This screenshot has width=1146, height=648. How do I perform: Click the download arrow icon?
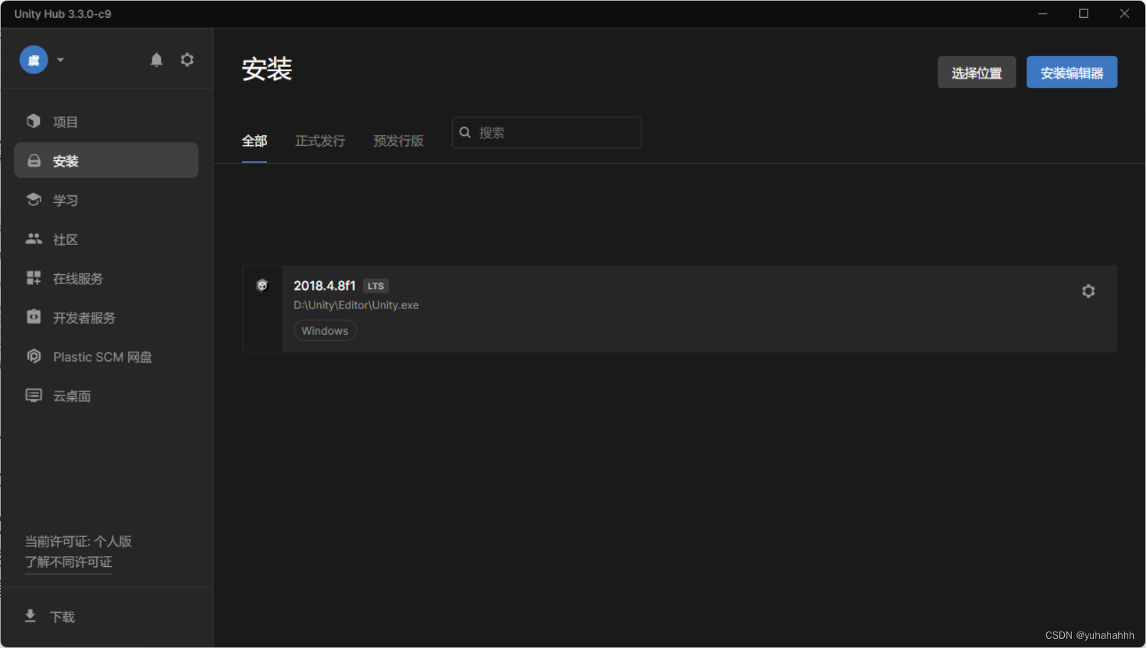30,616
